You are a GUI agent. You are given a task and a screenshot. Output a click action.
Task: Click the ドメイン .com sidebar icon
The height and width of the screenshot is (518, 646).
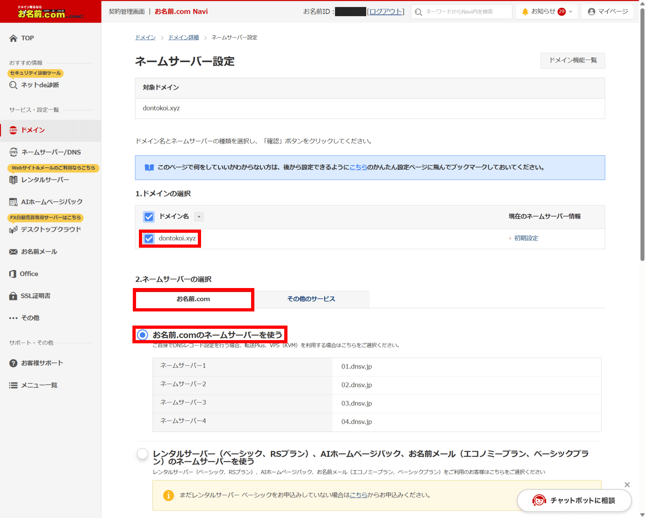coord(13,130)
